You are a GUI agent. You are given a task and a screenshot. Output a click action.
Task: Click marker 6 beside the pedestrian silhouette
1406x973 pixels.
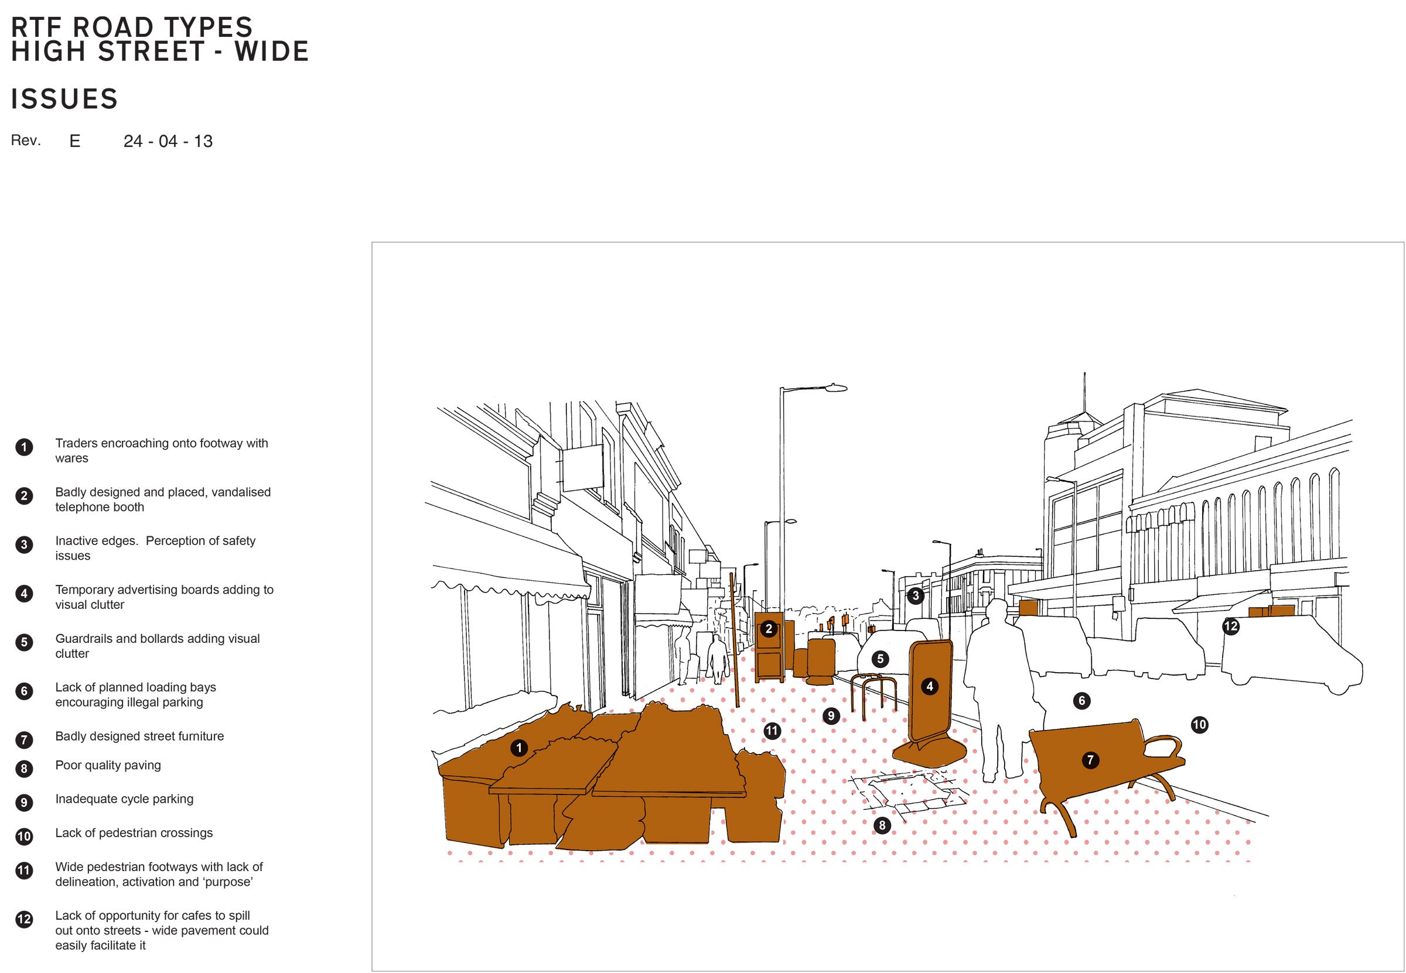click(x=1082, y=701)
